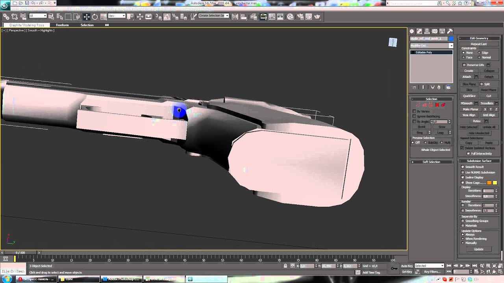504x283 pixels.
Task: Select Edge sub-object level icon
Action: tap(424, 105)
